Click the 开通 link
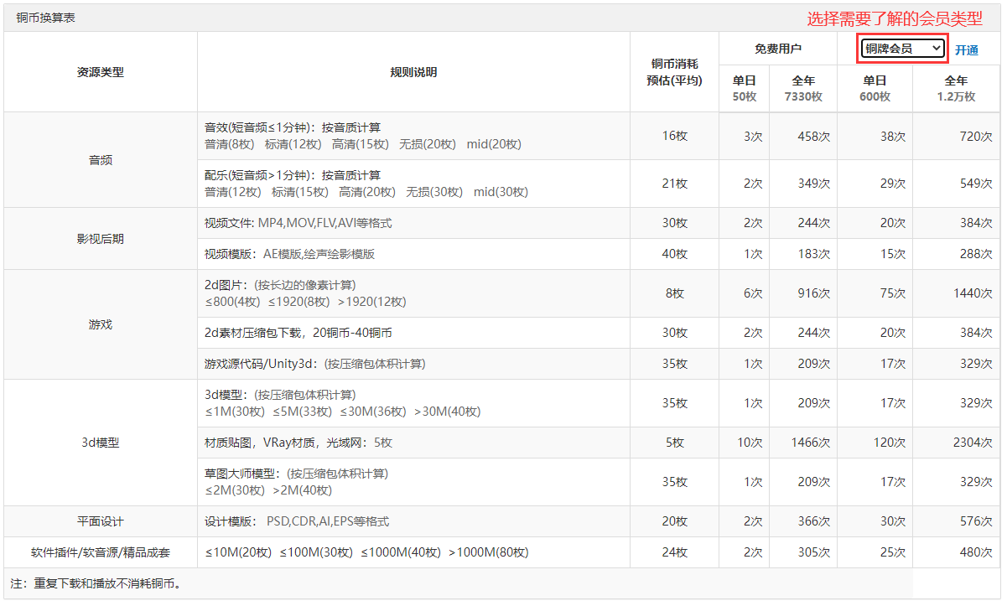Screen dimensions: 1007x606 [966, 49]
